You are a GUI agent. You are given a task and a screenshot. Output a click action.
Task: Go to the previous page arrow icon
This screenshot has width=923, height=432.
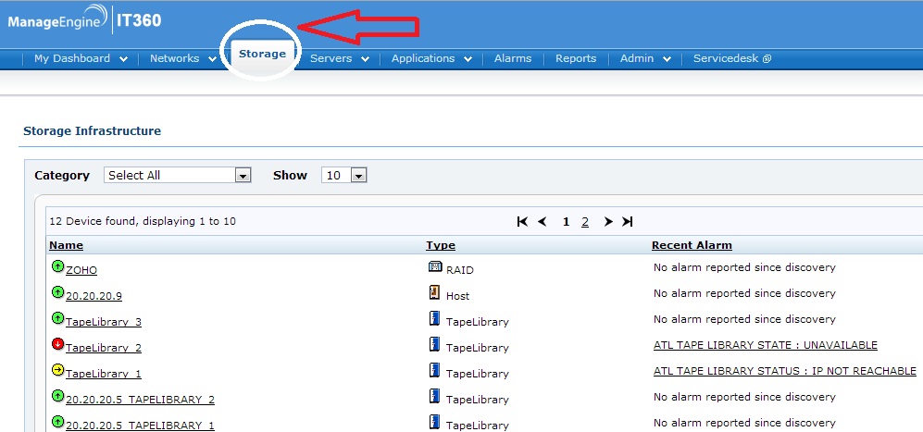(x=543, y=222)
